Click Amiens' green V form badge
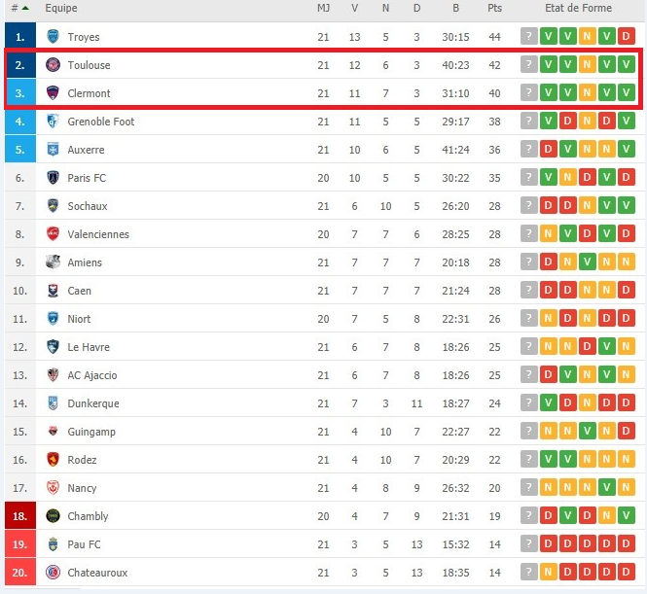Viewport: 647px width, 594px height. pyautogui.click(x=587, y=262)
